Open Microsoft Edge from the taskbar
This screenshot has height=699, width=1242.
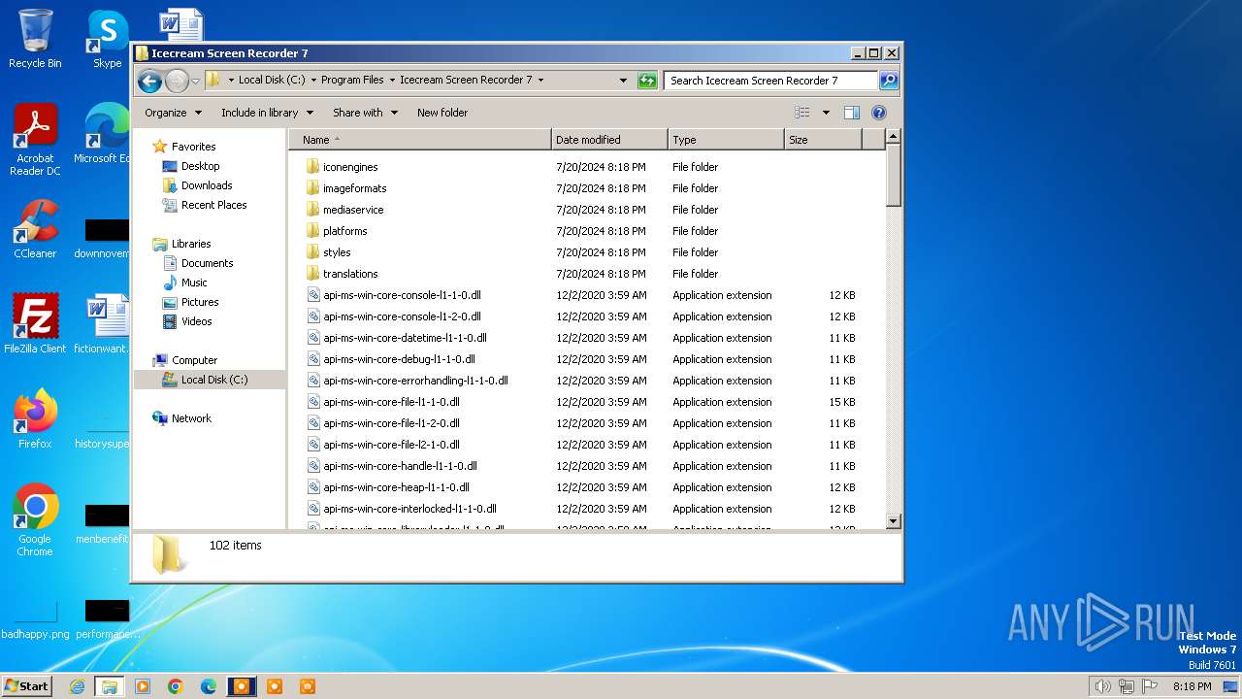(209, 686)
